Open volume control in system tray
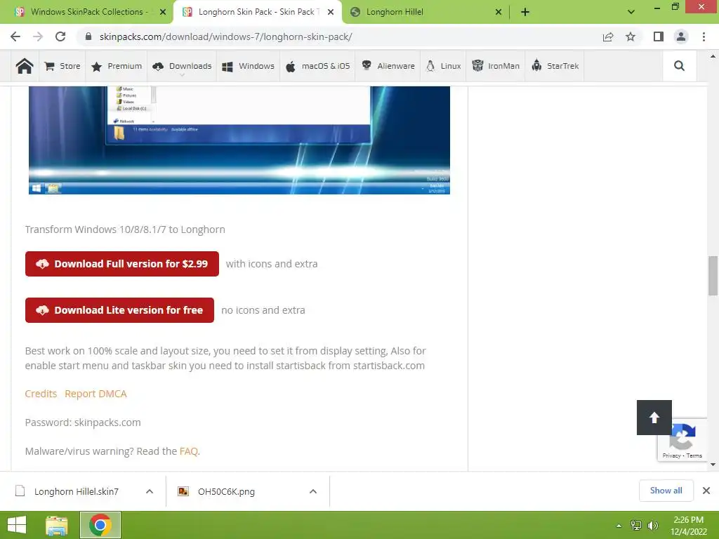 pos(653,526)
